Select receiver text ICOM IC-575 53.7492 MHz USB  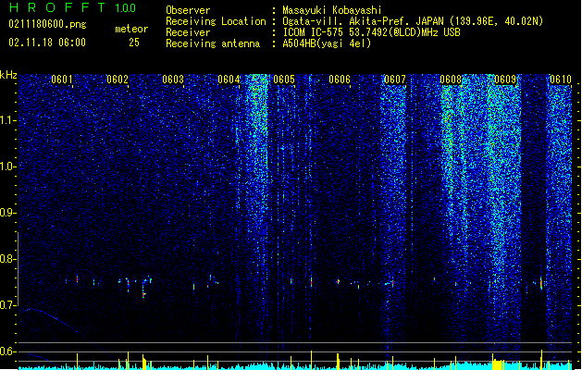coord(371,32)
